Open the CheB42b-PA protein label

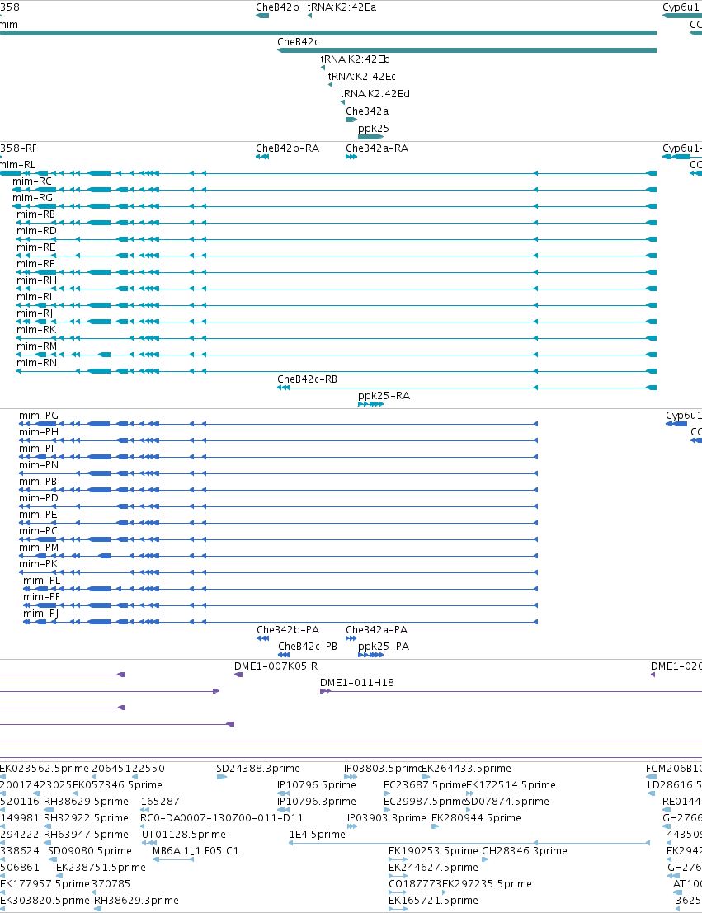[288, 630]
